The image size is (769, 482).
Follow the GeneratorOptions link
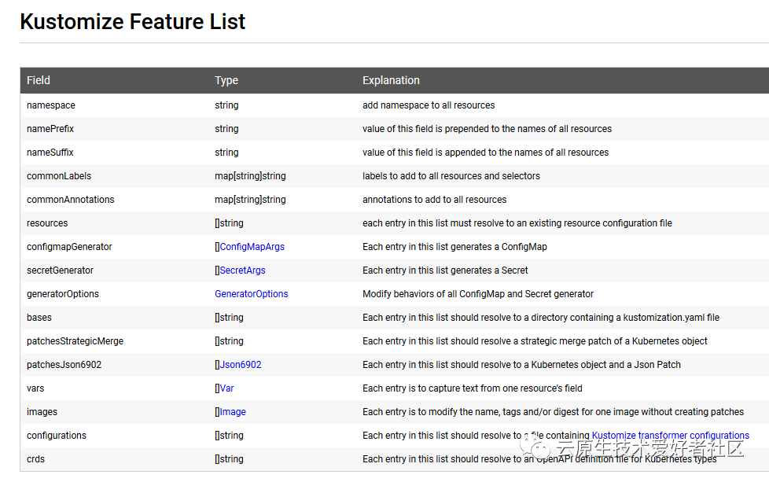tap(251, 293)
